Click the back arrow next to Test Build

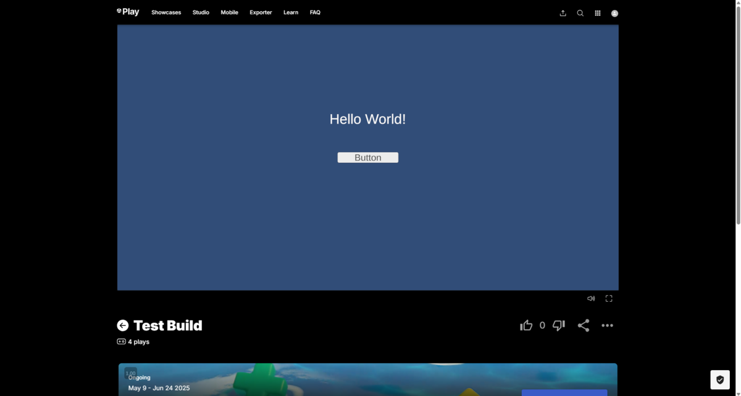tap(123, 325)
